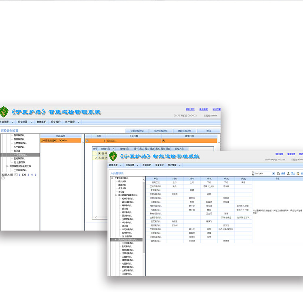The height and width of the screenshot is (303, 303).
Task: Click the 巡检人员 column header
Action: pos(179,149)
